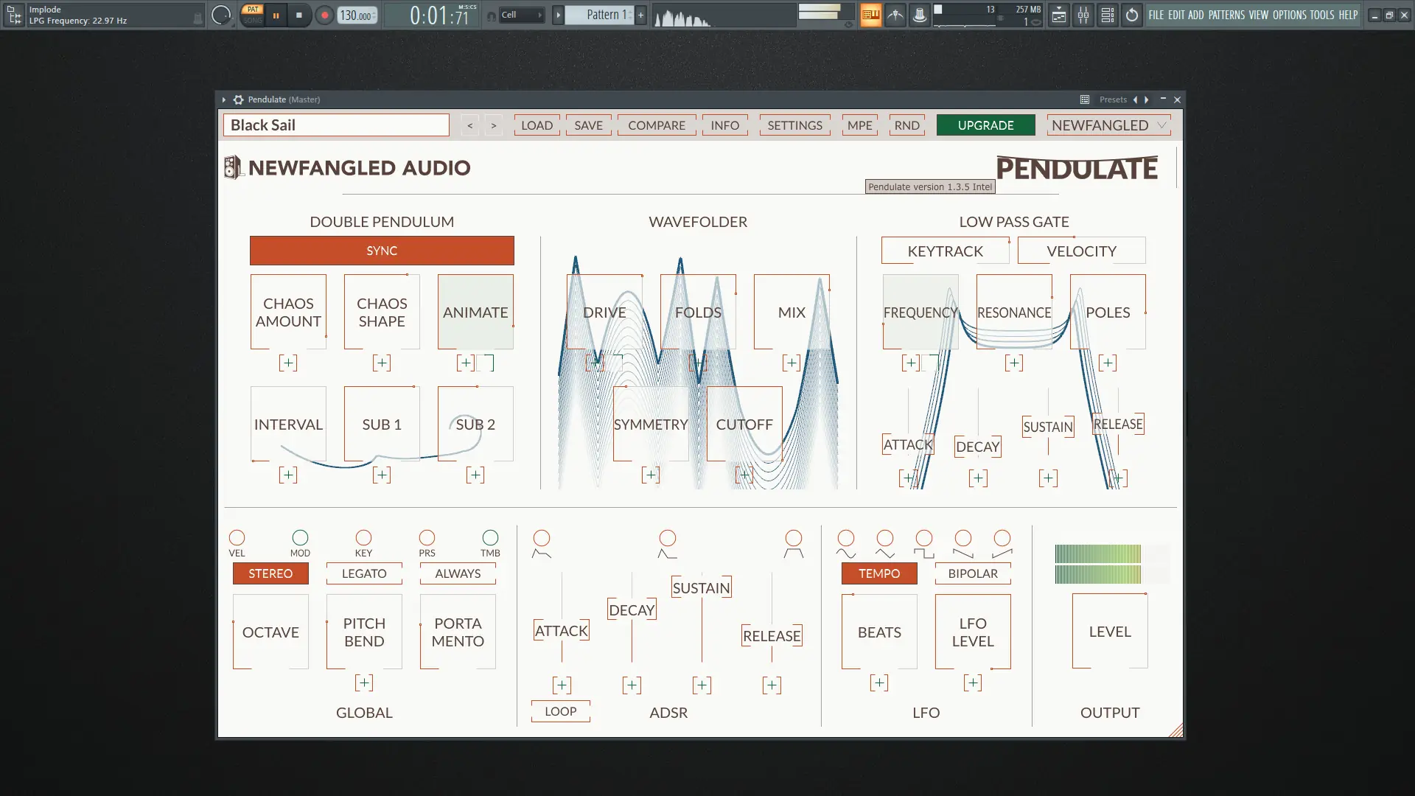The width and height of the screenshot is (1415, 796).
Task: Click the Black Sail preset name field
Action: 336,125
